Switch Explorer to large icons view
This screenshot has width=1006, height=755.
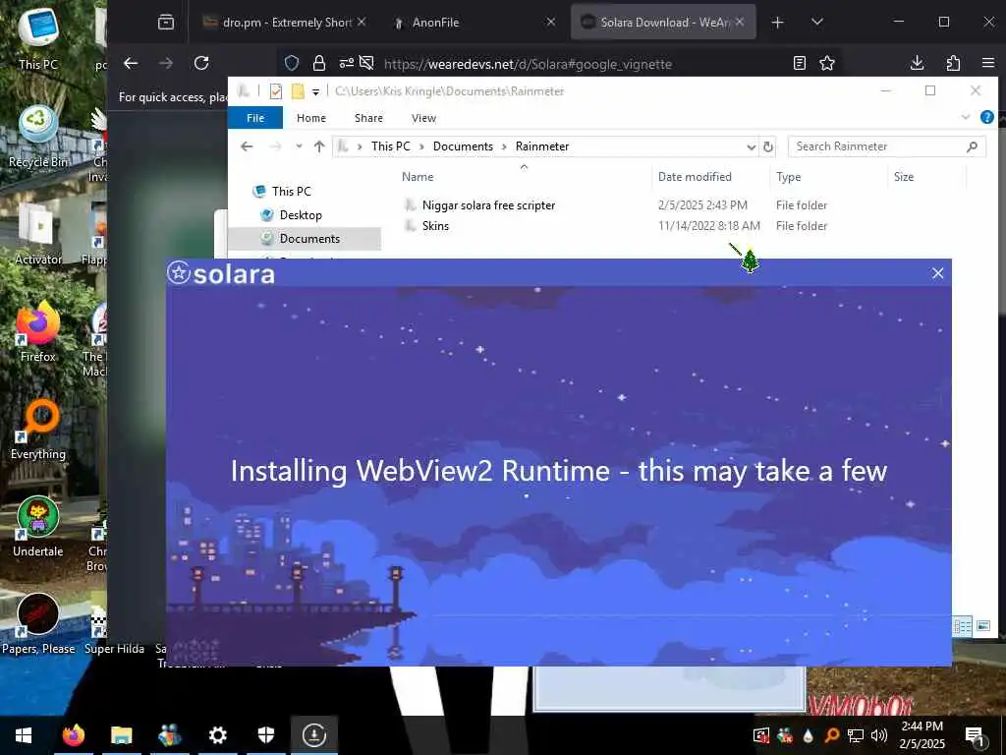pos(982,626)
